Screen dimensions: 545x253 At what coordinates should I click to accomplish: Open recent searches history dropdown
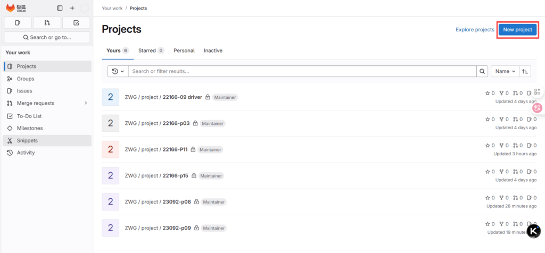[118, 71]
